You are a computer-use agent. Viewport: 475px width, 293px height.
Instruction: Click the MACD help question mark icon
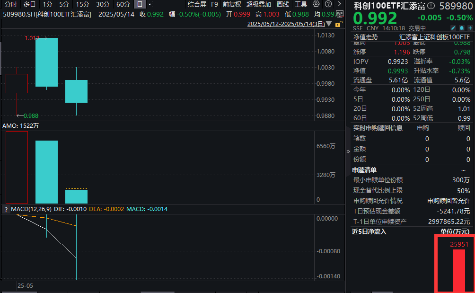coord(6,209)
